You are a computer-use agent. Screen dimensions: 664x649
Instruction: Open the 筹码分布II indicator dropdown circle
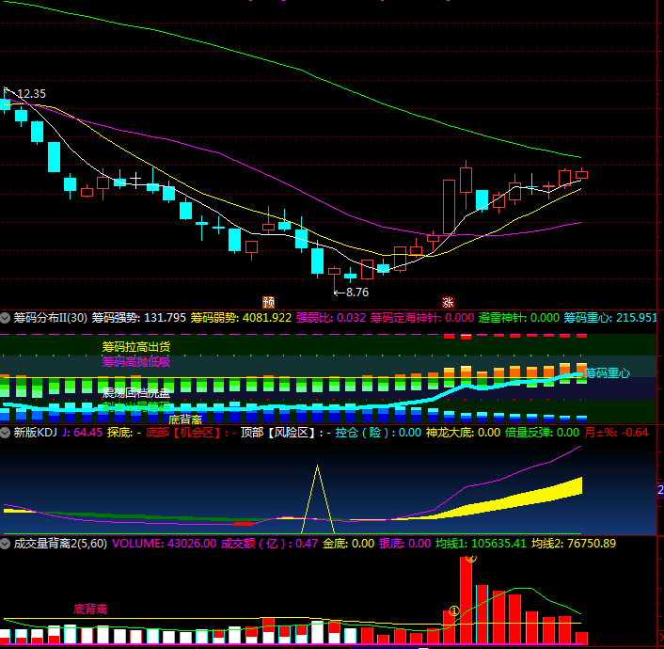pyautogui.click(x=5, y=318)
